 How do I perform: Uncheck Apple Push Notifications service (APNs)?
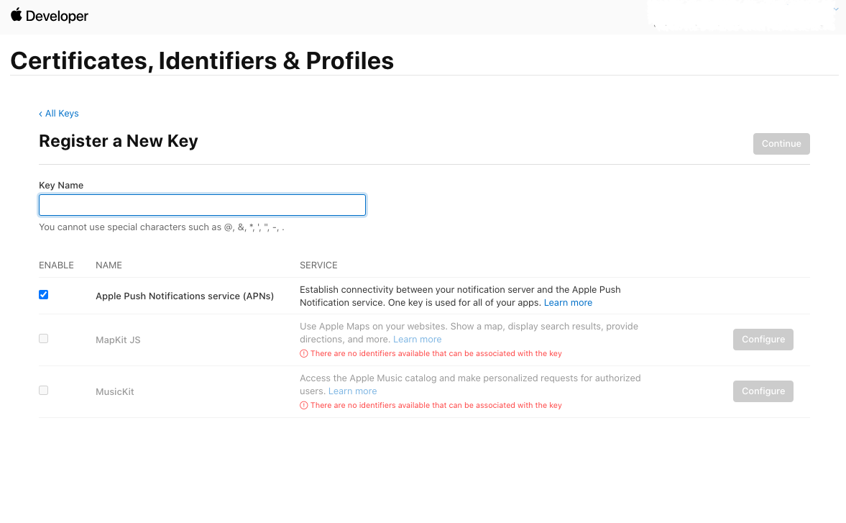43,294
